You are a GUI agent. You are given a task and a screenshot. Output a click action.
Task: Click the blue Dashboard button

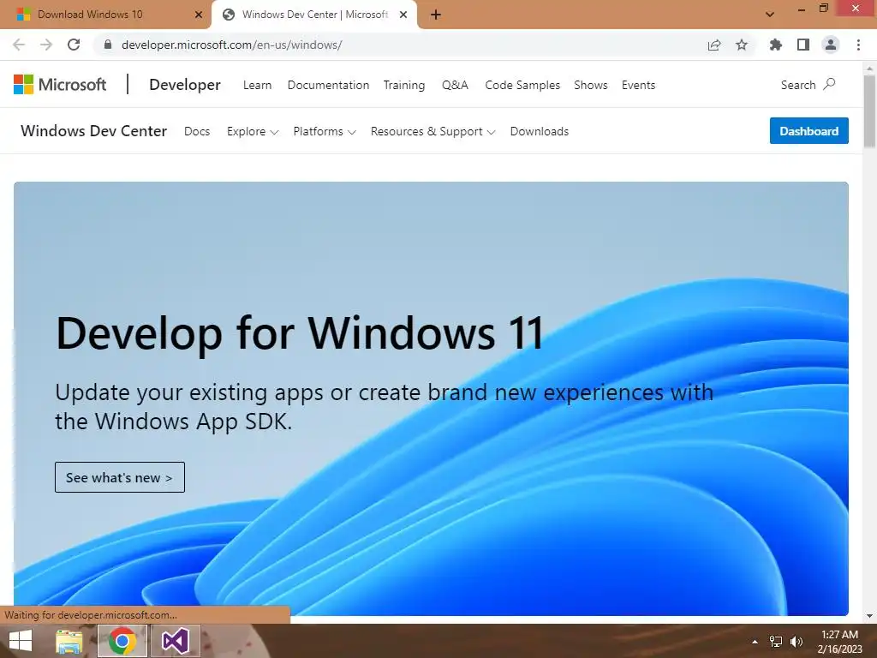(808, 131)
